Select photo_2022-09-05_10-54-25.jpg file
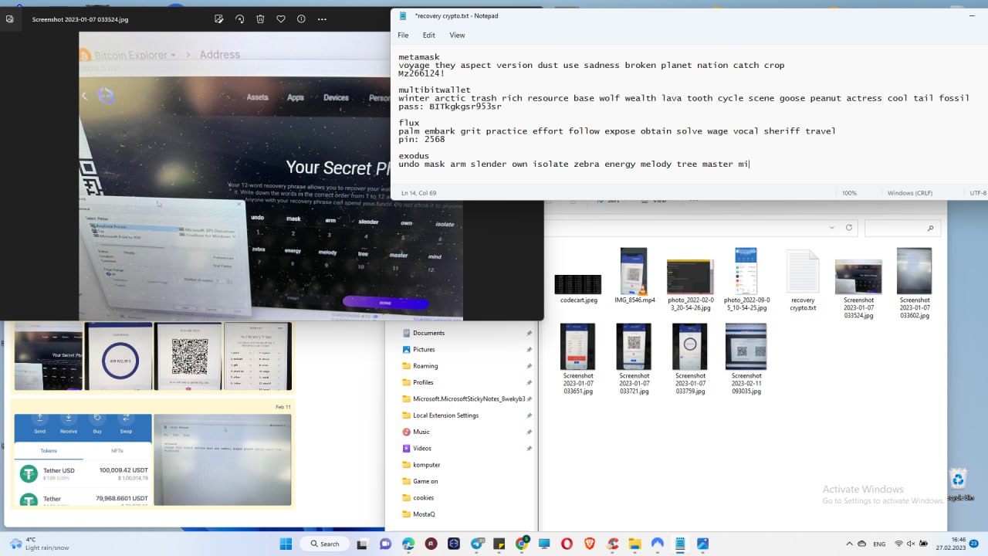This screenshot has height=556, width=988. [x=746, y=280]
